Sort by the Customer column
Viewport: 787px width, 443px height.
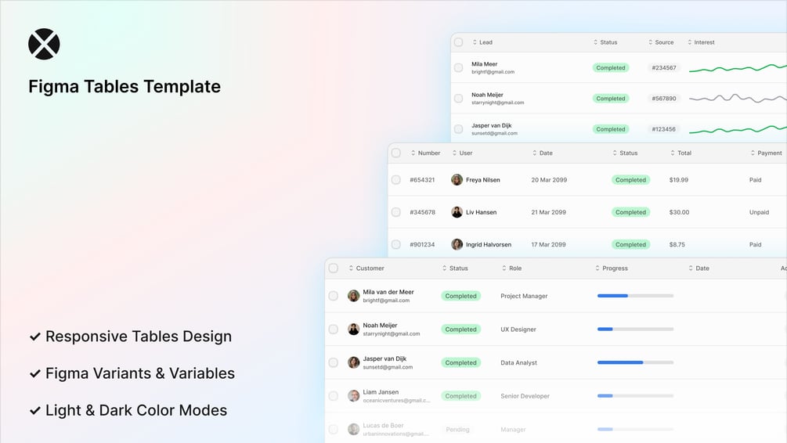(x=366, y=268)
